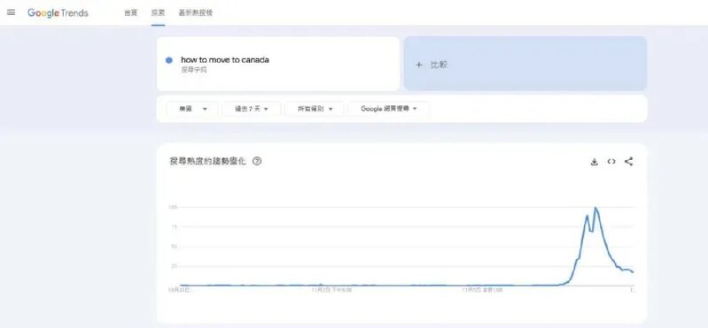The height and width of the screenshot is (328, 708).
Task: Open the 美國 country dropdown
Action: (192, 109)
